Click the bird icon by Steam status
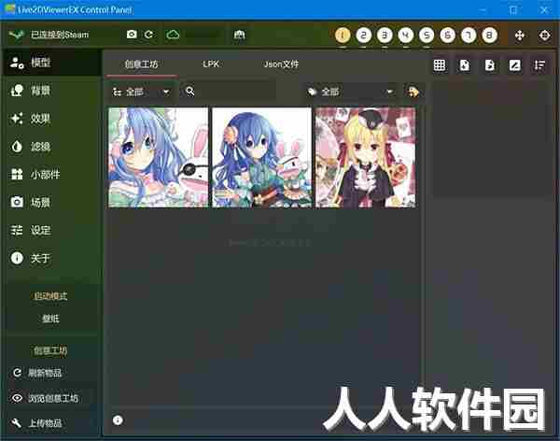 [16, 35]
